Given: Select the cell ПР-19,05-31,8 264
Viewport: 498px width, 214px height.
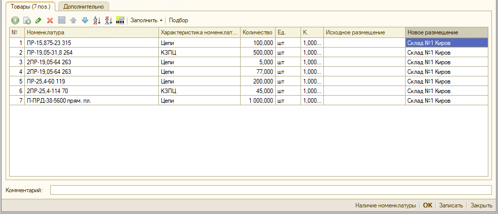Looking at the screenshot, I should [92, 53].
